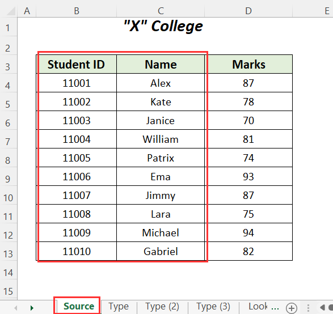Select the name cell Kate
The height and width of the screenshot is (314, 333).
[x=161, y=101]
